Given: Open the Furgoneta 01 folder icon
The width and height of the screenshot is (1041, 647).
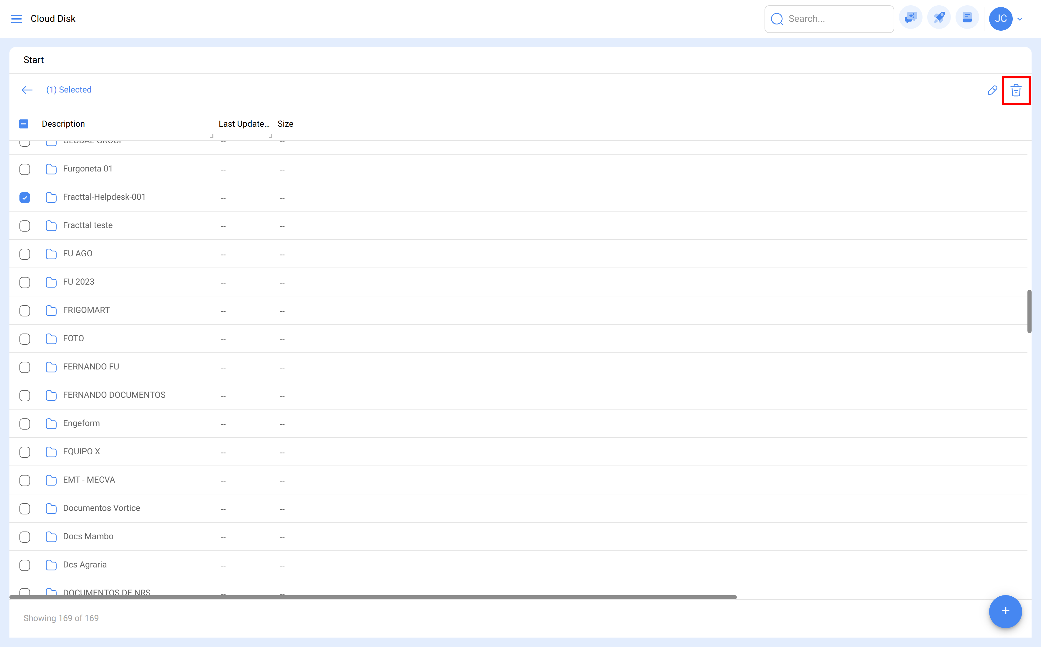Looking at the screenshot, I should coord(51,169).
